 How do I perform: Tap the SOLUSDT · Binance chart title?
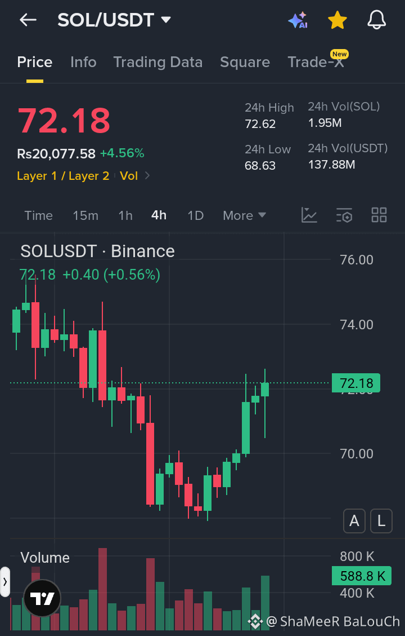(x=97, y=251)
